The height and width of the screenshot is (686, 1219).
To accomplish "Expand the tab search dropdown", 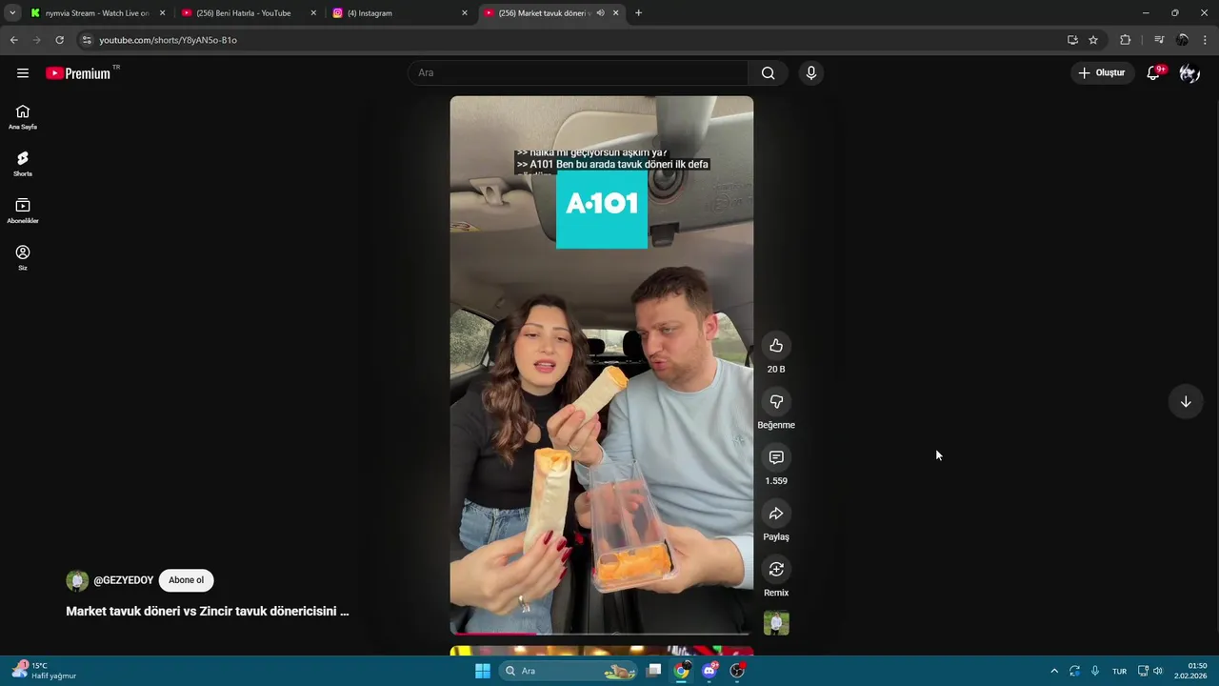I will [x=12, y=13].
